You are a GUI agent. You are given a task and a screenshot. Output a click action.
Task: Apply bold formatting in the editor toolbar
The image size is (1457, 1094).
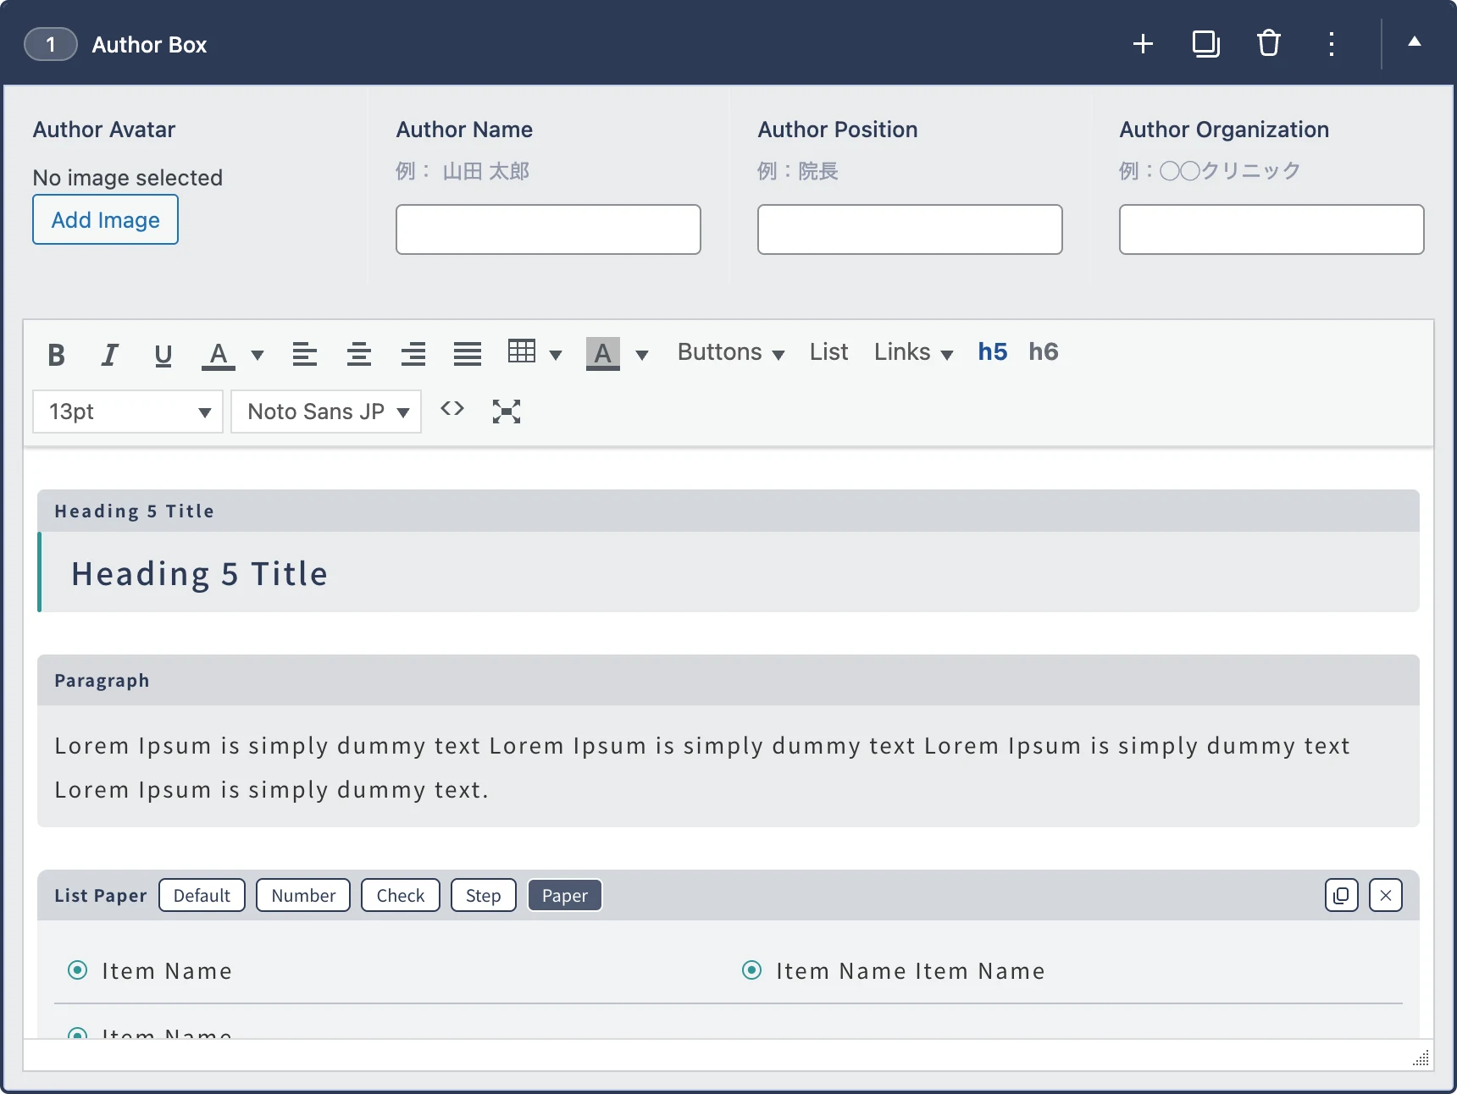[x=57, y=355]
